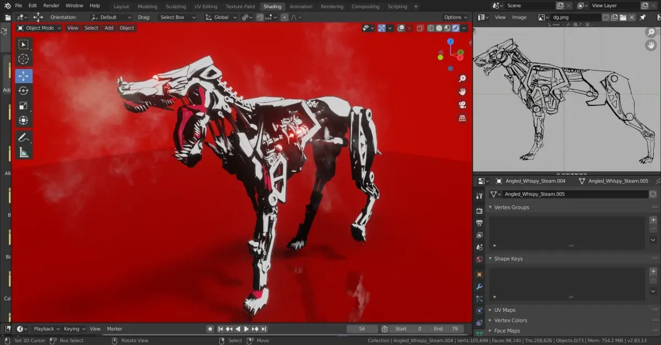The width and height of the screenshot is (661, 345).
Task: Switch to rendered viewport shading
Action: point(456,28)
